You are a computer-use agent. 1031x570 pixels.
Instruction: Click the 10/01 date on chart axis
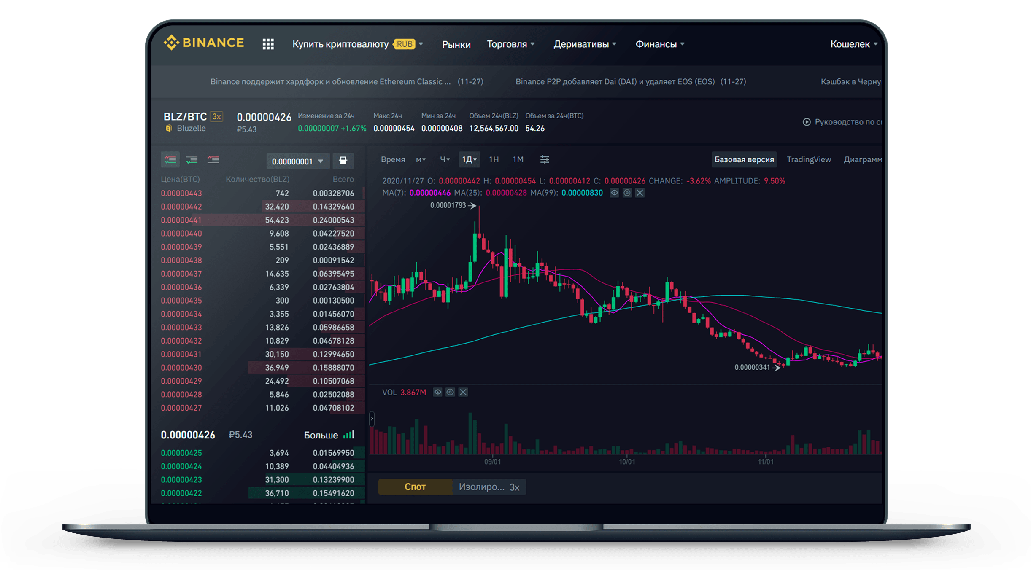(627, 462)
